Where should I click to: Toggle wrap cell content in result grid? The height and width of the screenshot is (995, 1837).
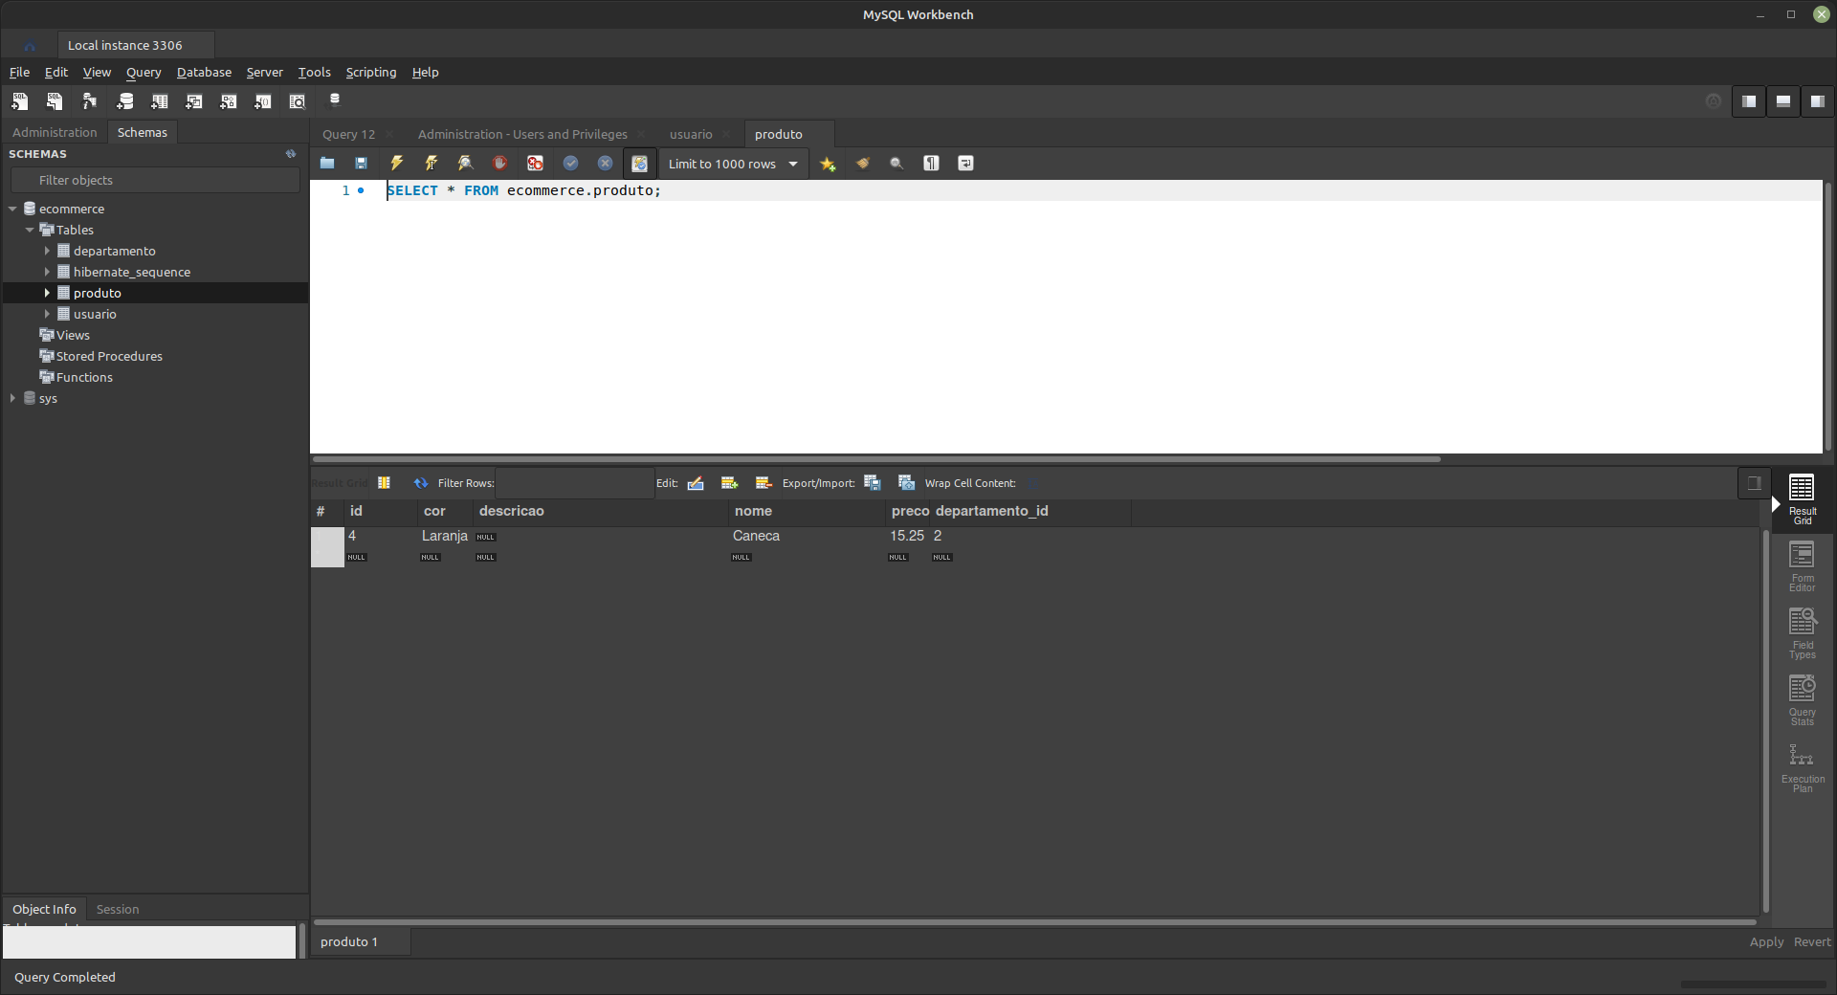pos(1033,483)
